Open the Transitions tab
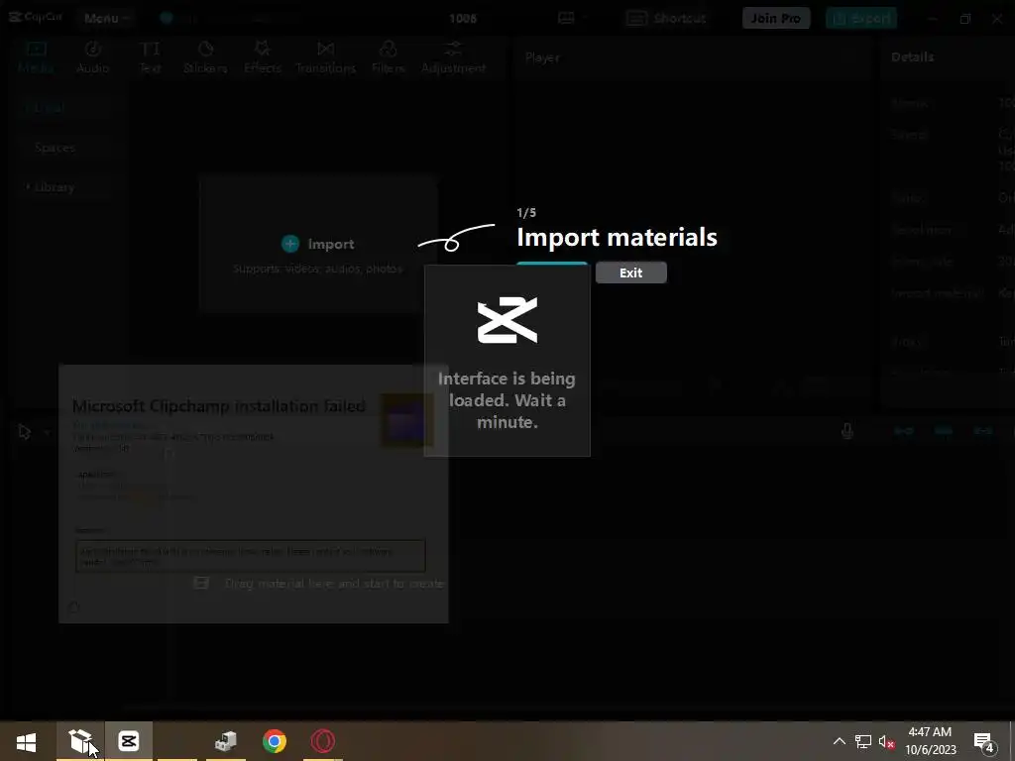The height and width of the screenshot is (761, 1015). [x=325, y=56]
